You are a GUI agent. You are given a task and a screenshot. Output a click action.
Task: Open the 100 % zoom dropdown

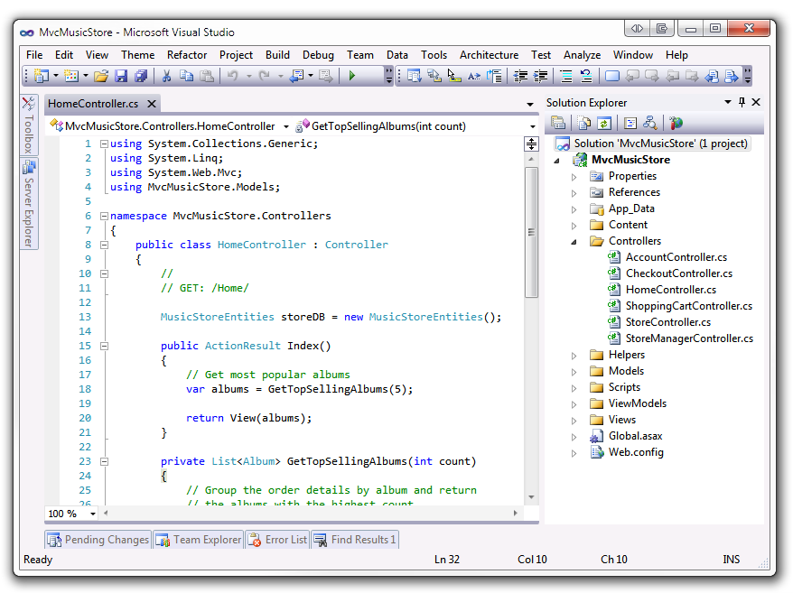pyautogui.click(x=93, y=514)
